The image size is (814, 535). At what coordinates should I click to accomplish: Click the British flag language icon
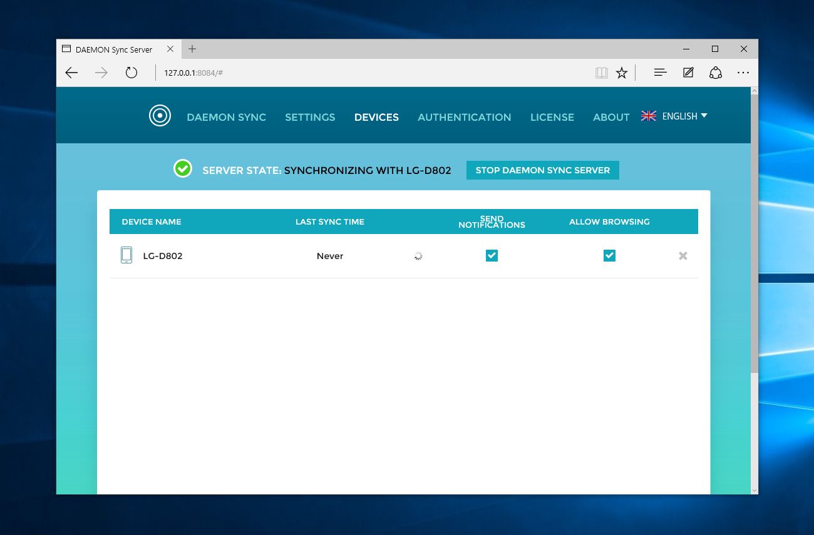pos(649,116)
